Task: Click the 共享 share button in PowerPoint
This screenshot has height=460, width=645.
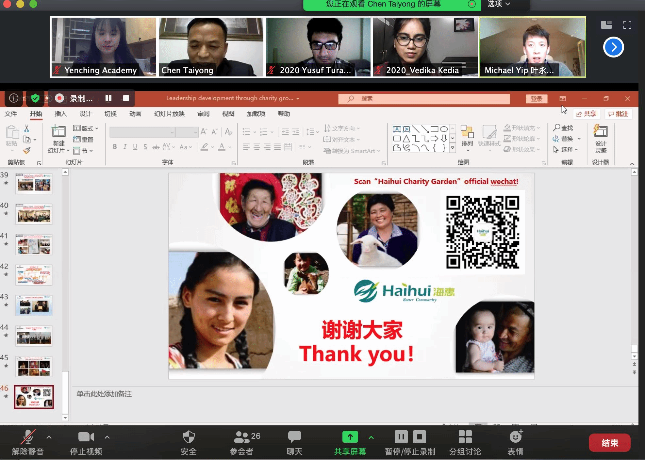Action: (x=587, y=114)
